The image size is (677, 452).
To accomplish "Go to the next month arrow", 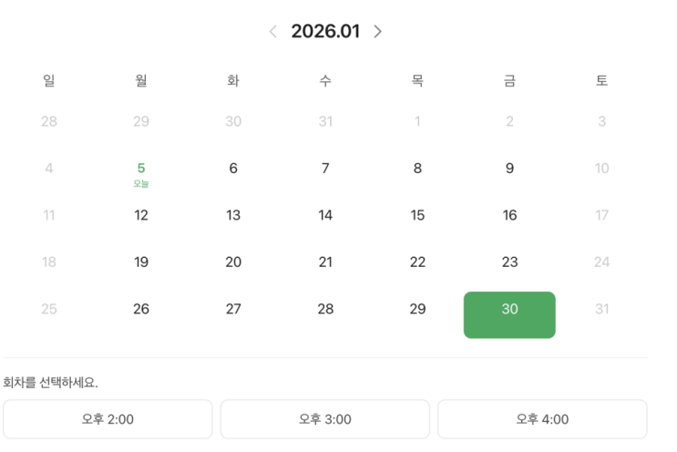I will 378,32.
